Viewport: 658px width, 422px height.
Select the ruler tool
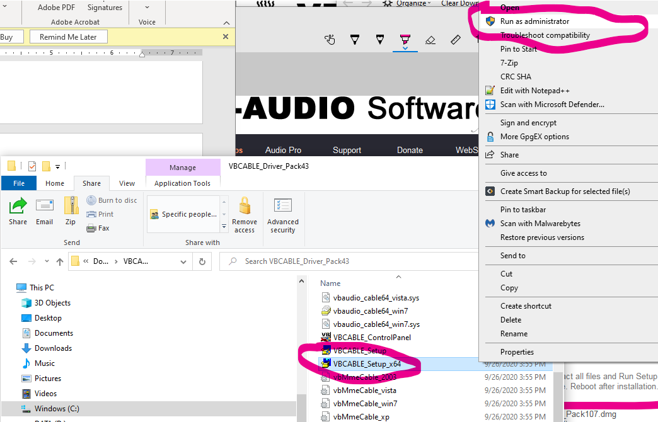(455, 40)
